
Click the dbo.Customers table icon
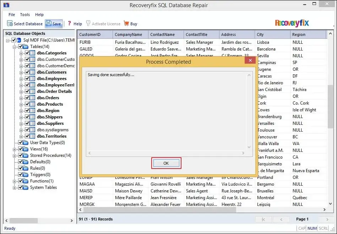[32, 72]
